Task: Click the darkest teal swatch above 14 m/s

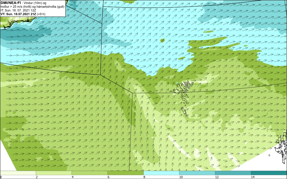Action: point(269,173)
